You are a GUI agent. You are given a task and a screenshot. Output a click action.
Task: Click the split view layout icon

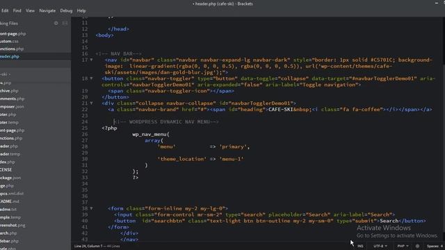65,23
